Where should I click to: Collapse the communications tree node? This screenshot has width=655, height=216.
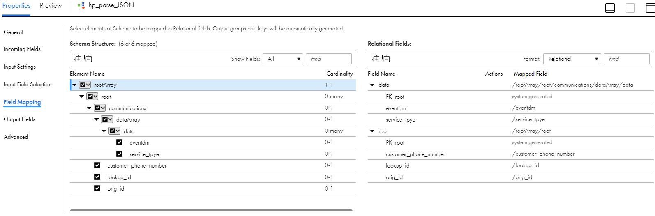pos(89,108)
